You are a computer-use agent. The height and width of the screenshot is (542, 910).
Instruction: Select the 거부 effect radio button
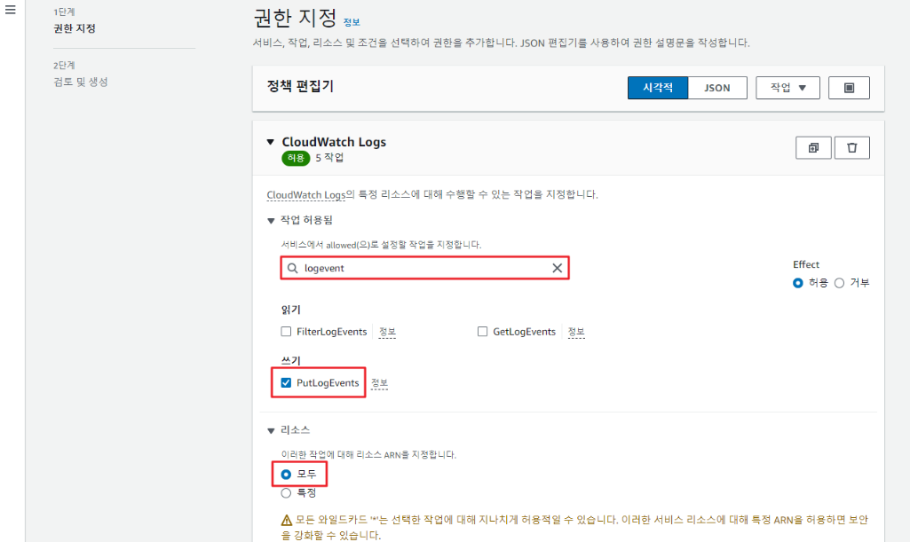(839, 283)
